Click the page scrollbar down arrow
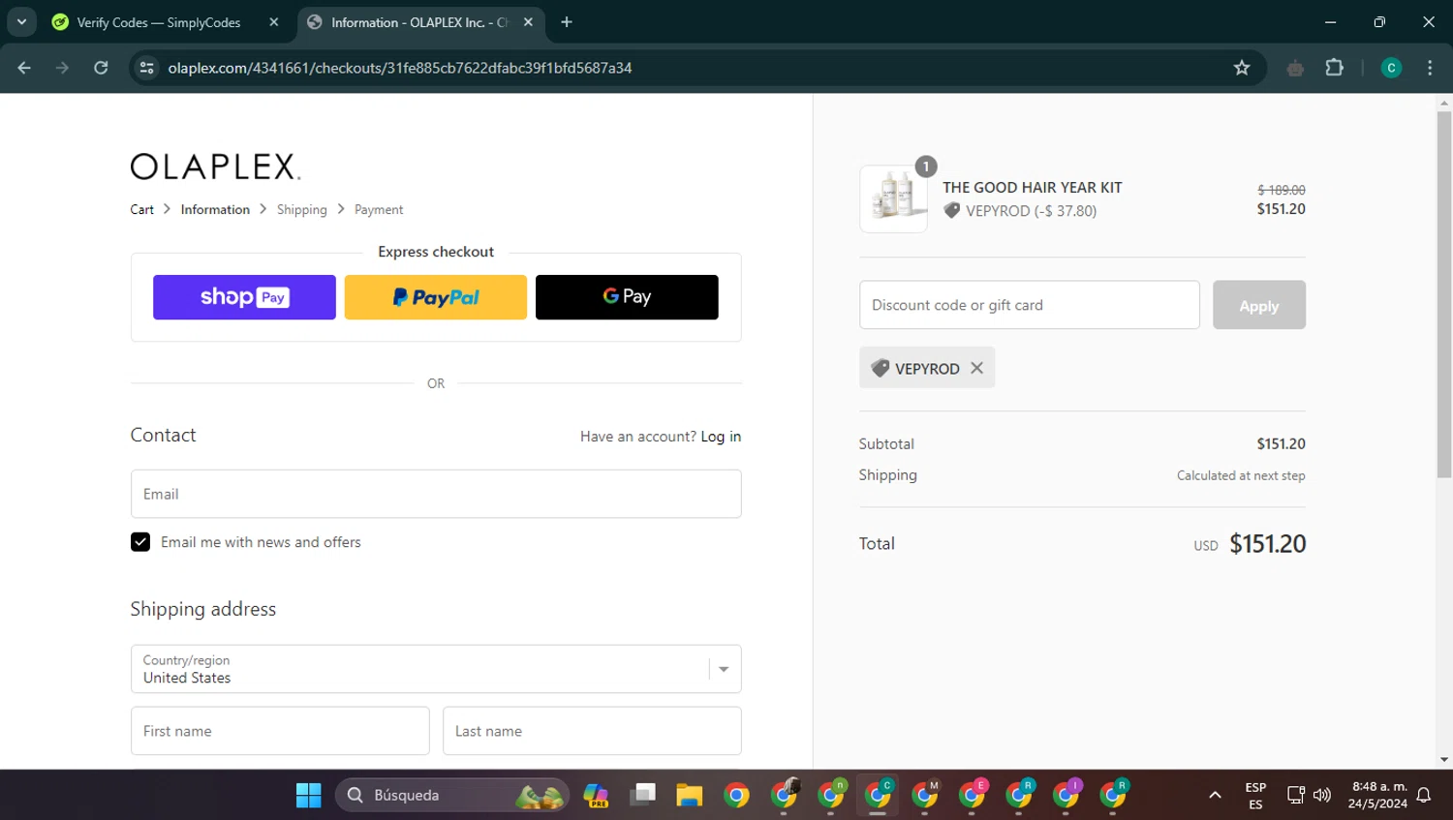This screenshot has width=1453, height=820. (x=1444, y=761)
